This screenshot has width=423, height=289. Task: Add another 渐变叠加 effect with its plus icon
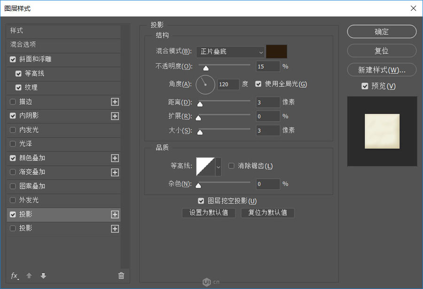[115, 172]
